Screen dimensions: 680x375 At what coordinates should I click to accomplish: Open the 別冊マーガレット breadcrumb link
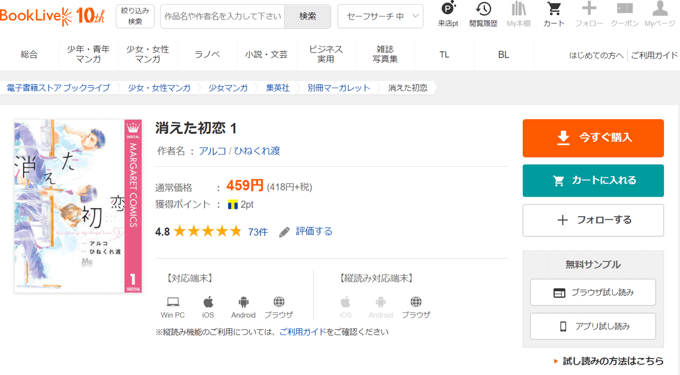coord(338,88)
